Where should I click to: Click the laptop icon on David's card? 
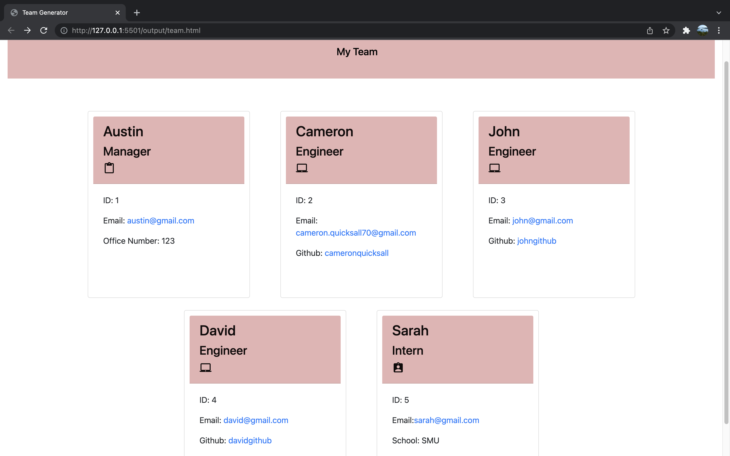pyautogui.click(x=205, y=367)
